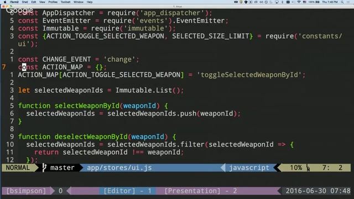Open the Edit menu

pos(34,2)
